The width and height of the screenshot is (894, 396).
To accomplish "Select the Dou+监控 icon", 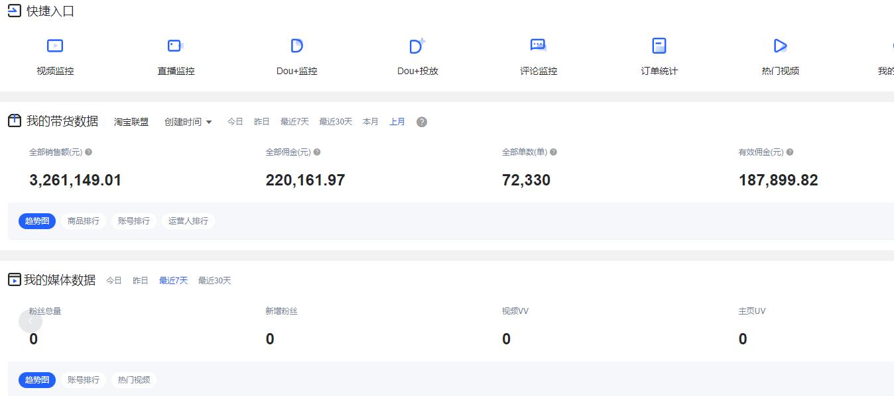I will pos(296,45).
